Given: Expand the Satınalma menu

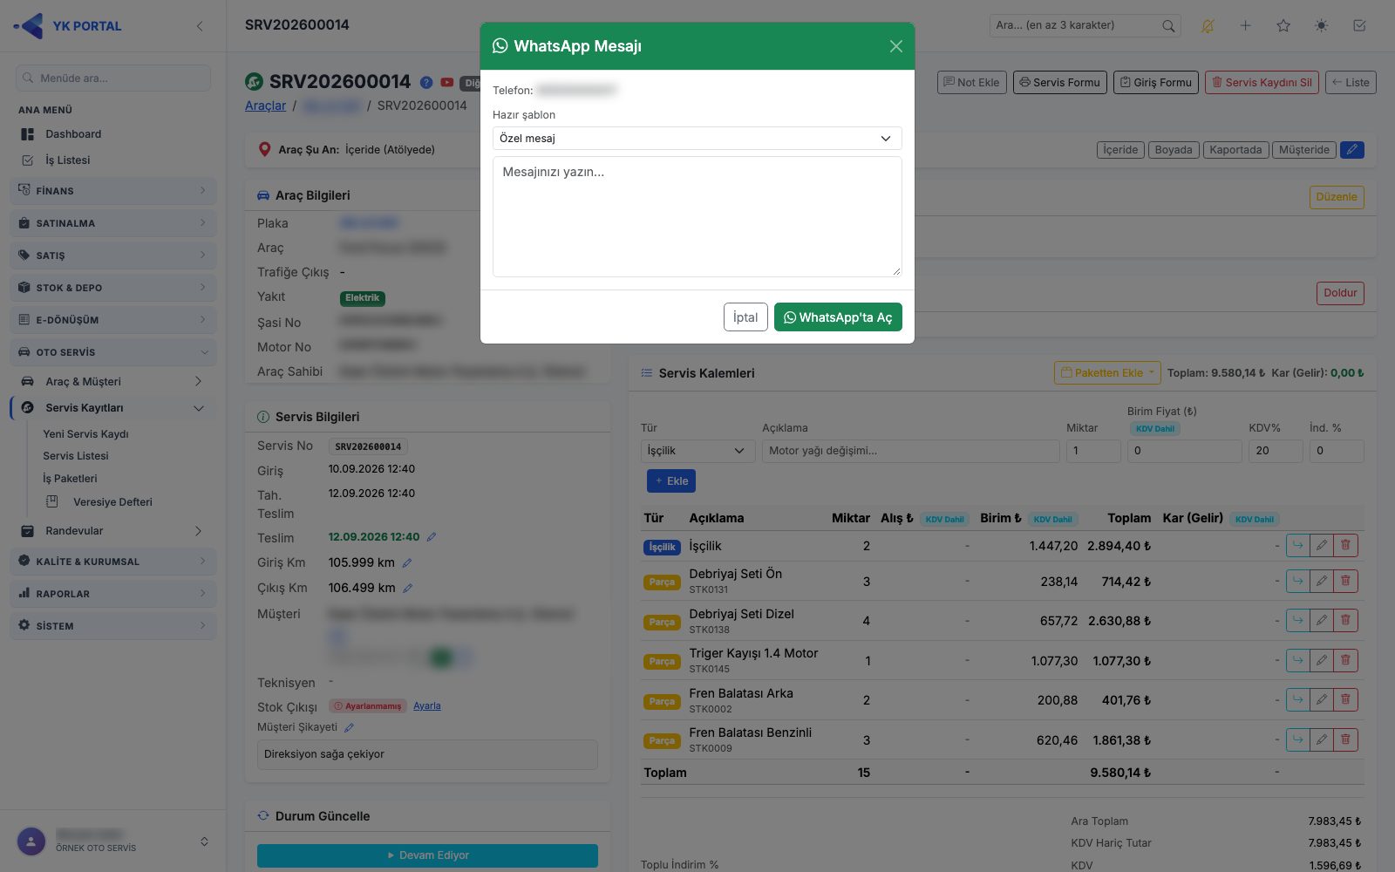Looking at the screenshot, I should [113, 222].
